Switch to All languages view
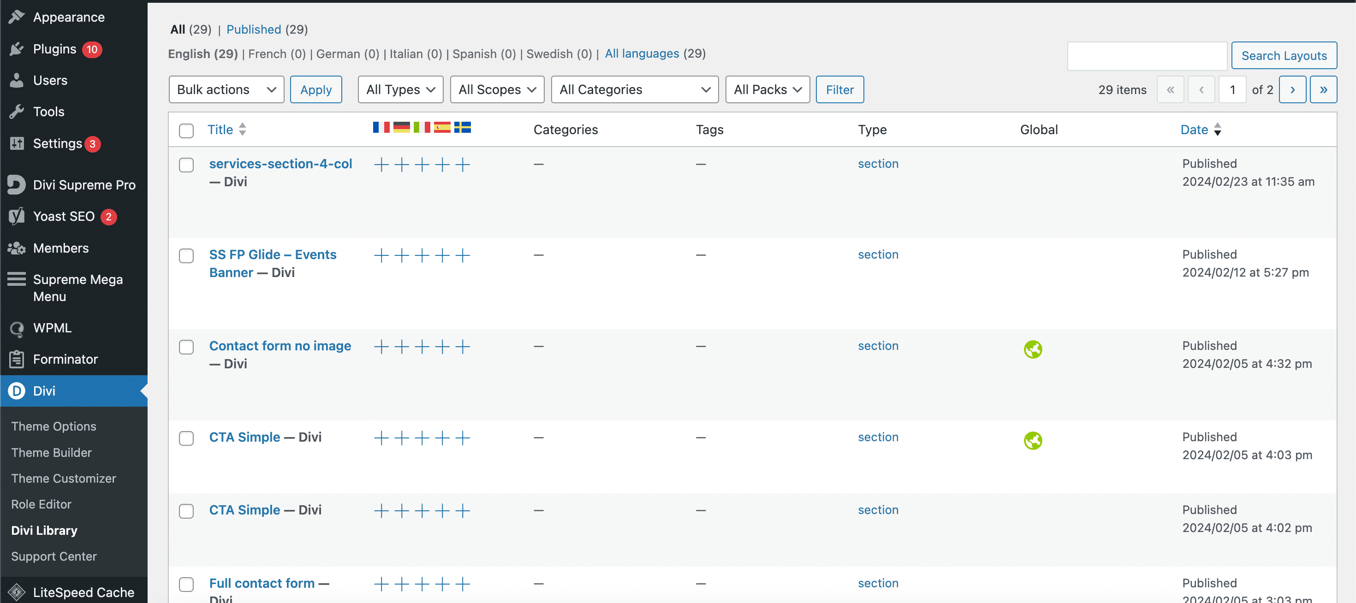 pyautogui.click(x=642, y=53)
